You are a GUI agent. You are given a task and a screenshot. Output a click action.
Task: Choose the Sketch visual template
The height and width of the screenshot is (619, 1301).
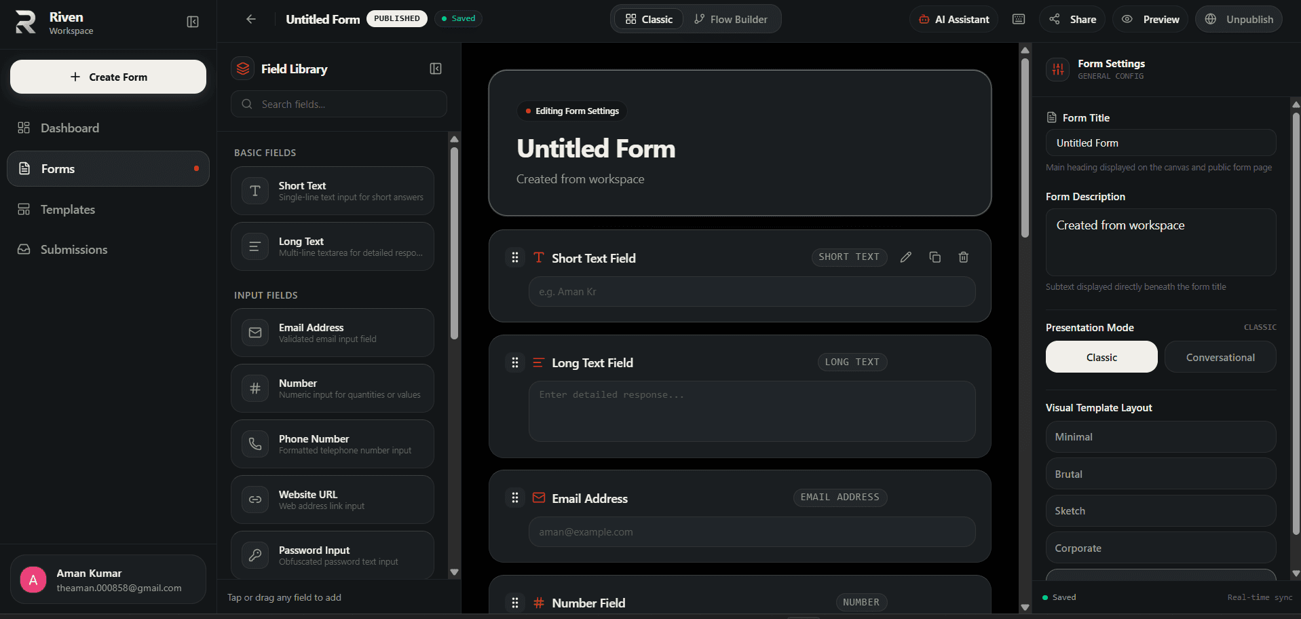click(x=1161, y=511)
